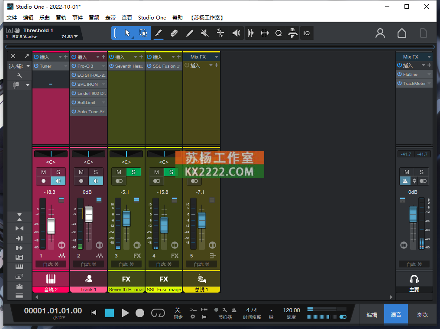440x329 pixels.
Task: Click the Stop transport button
Action: [110, 313]
